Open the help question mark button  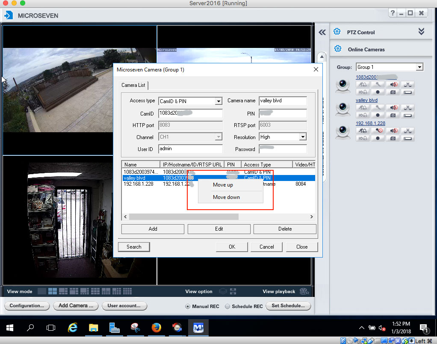393,13
